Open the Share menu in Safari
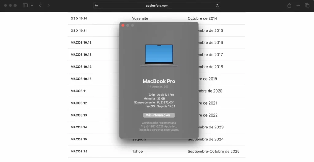This screenshot has width=314, height=162. tap(289, 6)
